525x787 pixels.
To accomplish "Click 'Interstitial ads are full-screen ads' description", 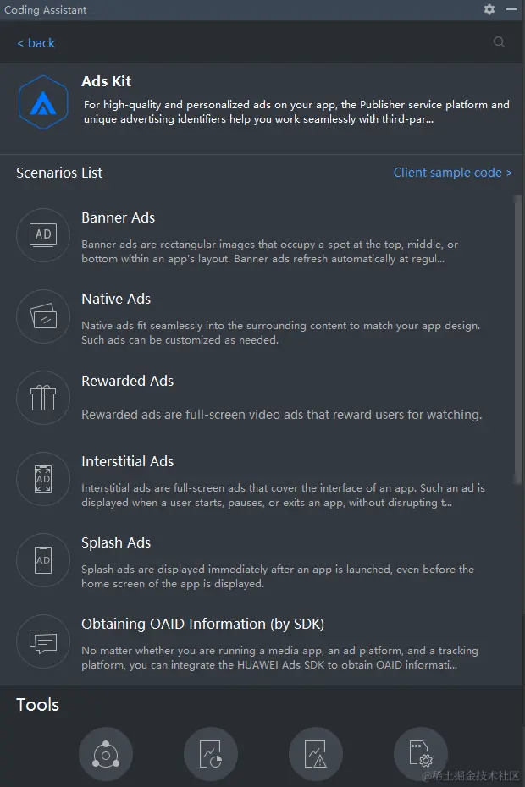I will [x=284, y=495].
